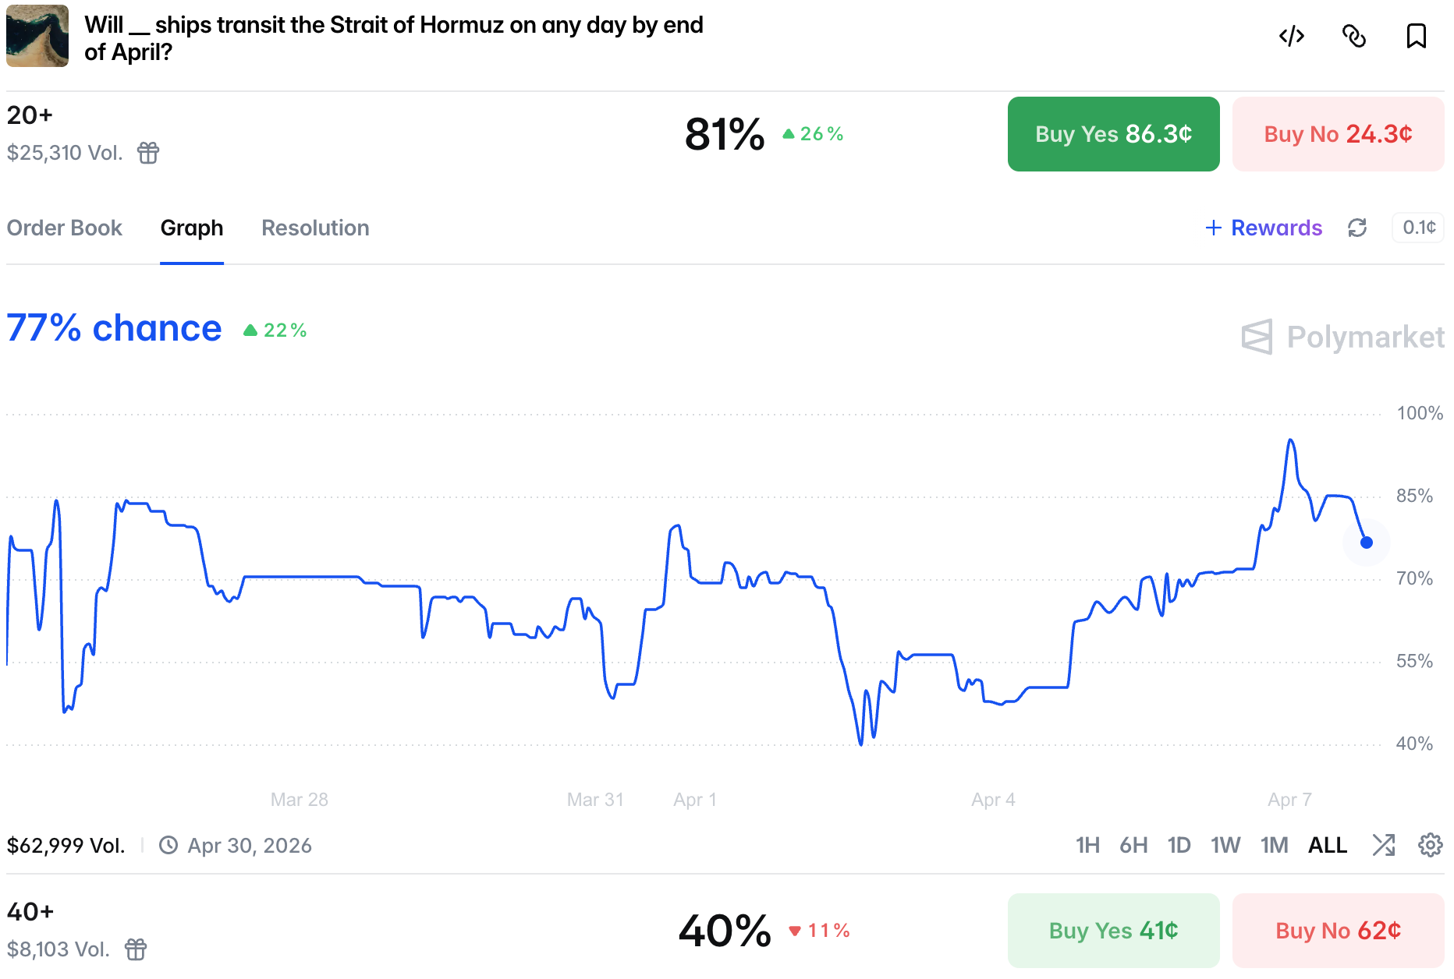
Task: Select the 1D time range
Action: 1179,845
